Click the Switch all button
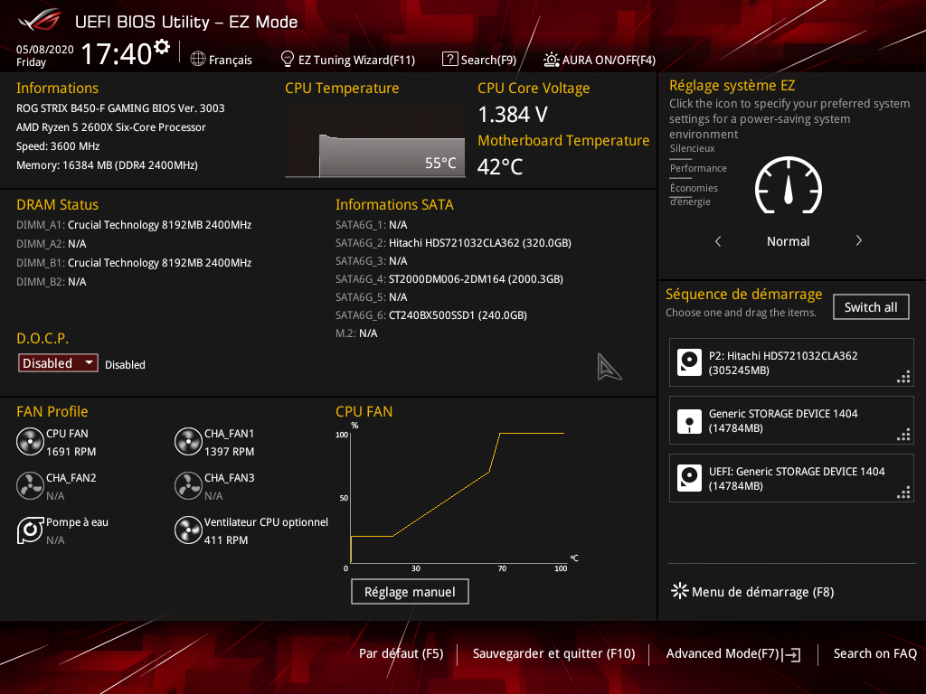The width and height of the screenshot is (926, 694). click(x=871, y=307)
